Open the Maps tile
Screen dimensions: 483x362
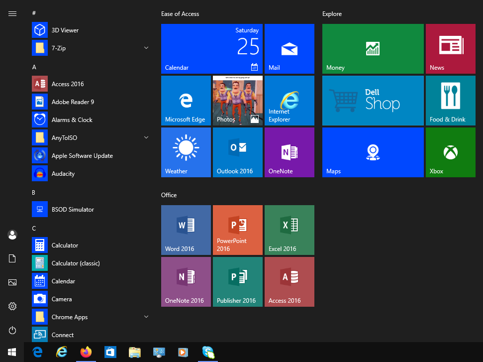(373, 152)
